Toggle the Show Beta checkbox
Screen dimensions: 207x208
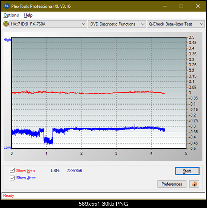[12, 170]
